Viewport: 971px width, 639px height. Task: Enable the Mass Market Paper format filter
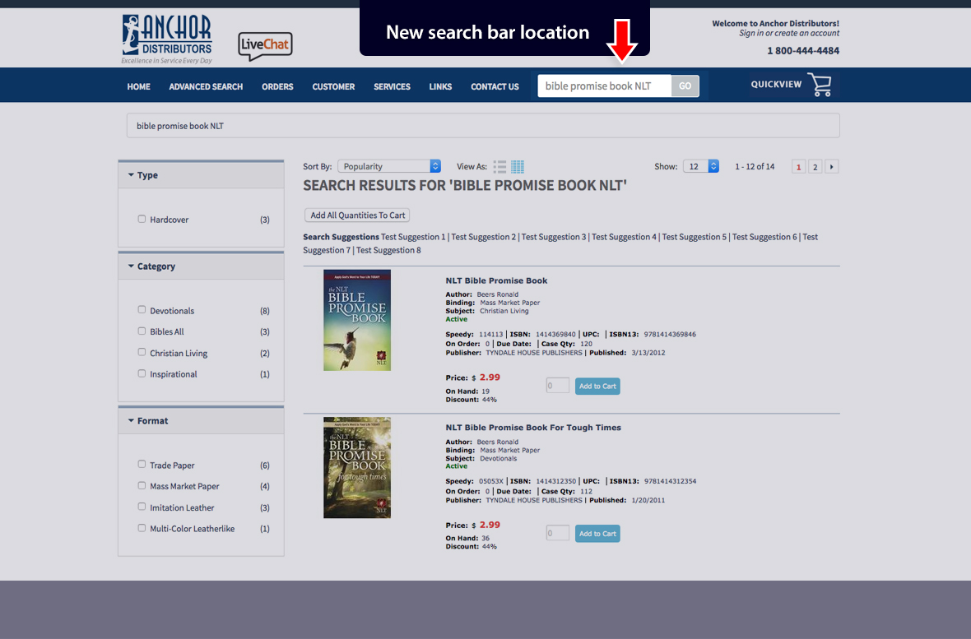(x=142, y=485)
